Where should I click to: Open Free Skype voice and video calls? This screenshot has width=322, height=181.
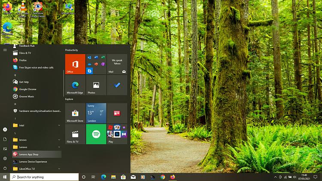[37, 67]
